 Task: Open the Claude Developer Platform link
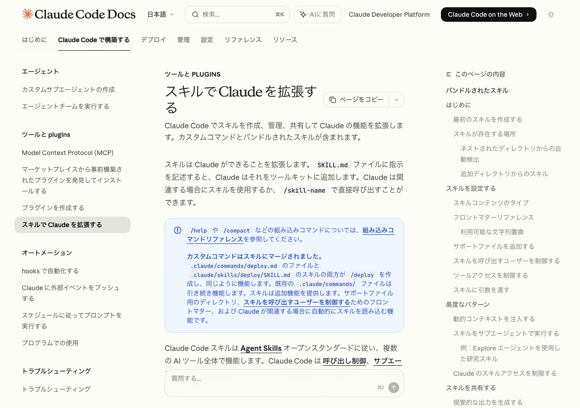(389, 15)
